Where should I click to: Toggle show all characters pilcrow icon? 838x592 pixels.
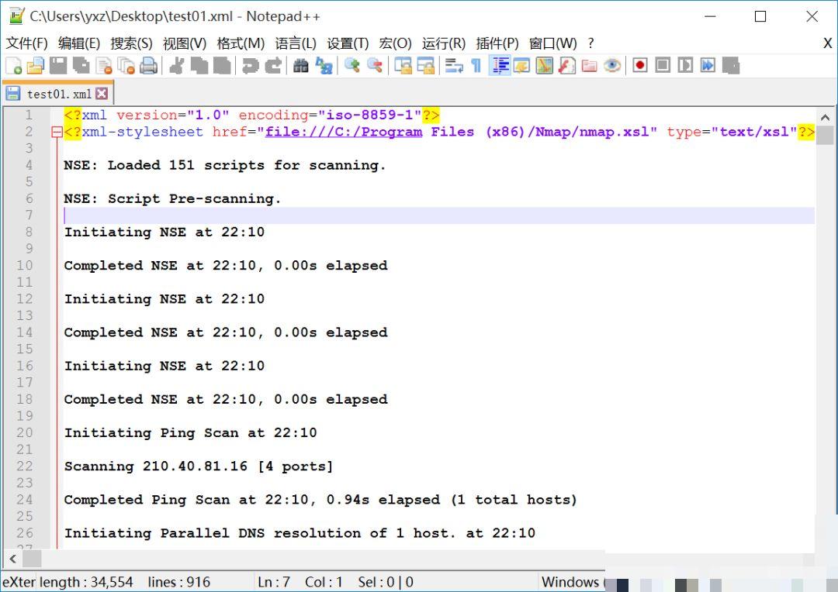tap(476, 66)
